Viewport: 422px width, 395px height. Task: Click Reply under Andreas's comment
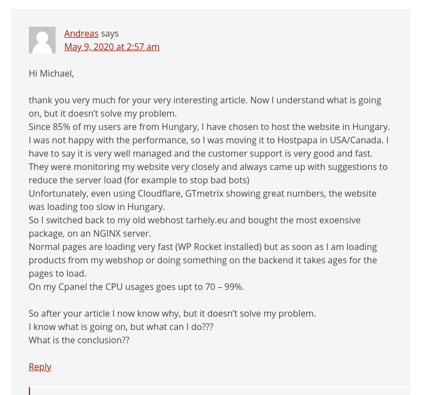(40, 367)
